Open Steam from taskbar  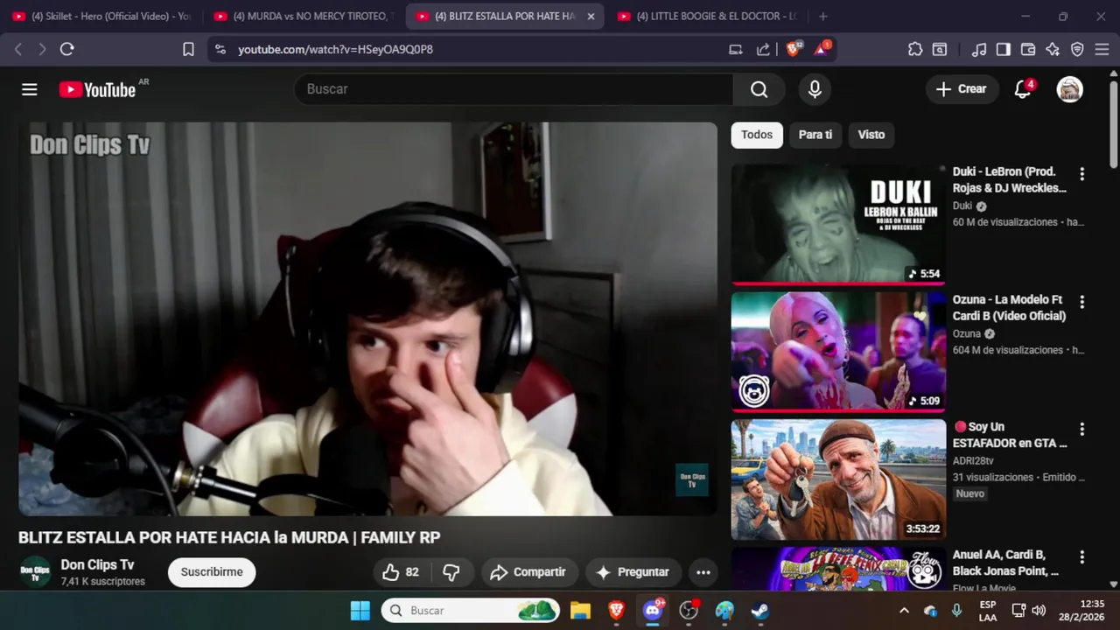(760, 611)
